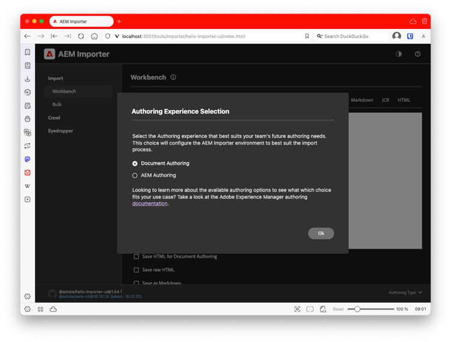451x342 pixels.
Task: Open the Vivaldi web panel
Action: coord(27,173)
